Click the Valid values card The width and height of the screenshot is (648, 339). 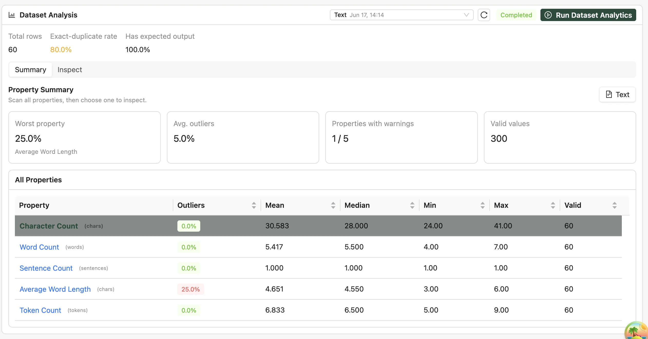560,137
